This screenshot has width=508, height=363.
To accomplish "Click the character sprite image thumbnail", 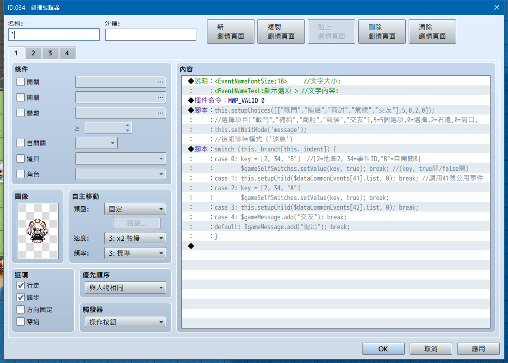I will (38, 231).
